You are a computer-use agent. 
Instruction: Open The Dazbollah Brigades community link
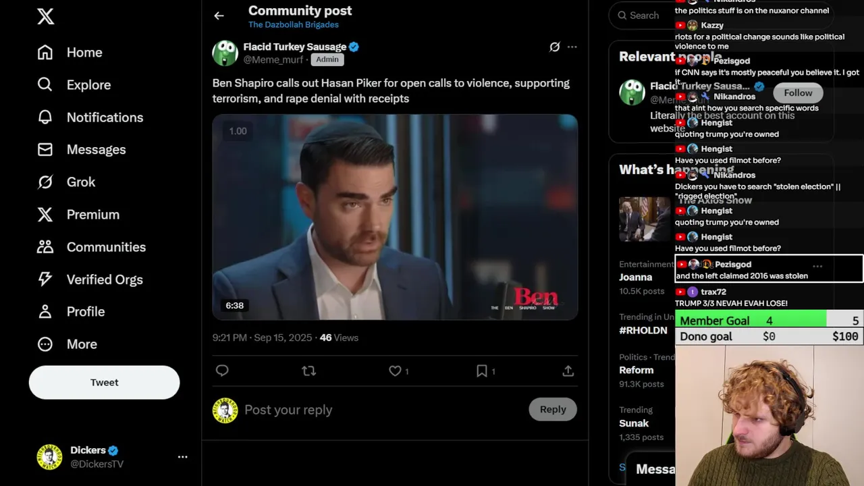[x=294, y=25]
